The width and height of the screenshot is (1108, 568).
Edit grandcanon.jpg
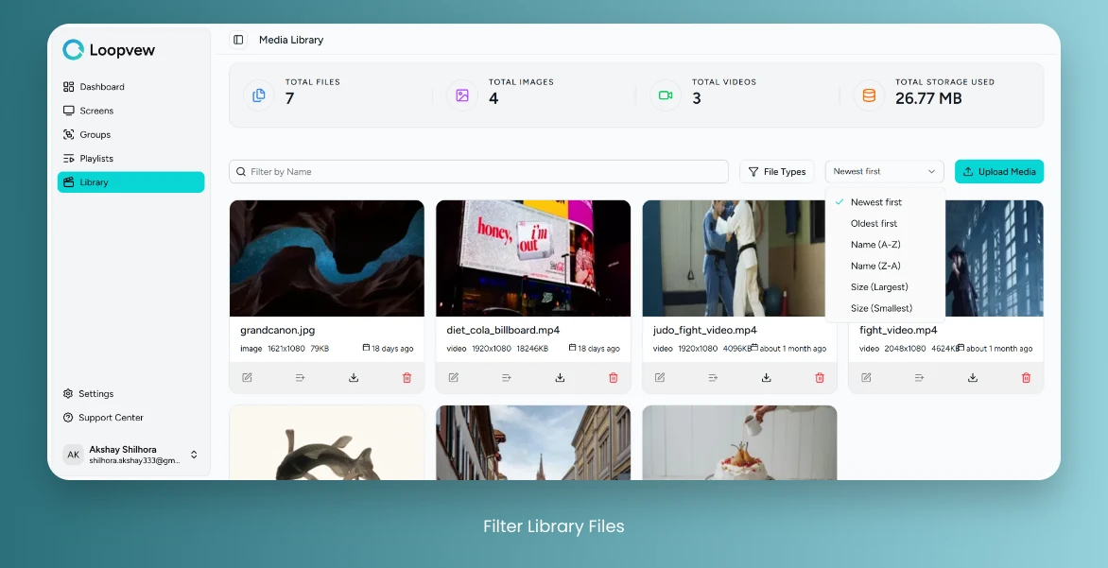(x=247, y=378)
